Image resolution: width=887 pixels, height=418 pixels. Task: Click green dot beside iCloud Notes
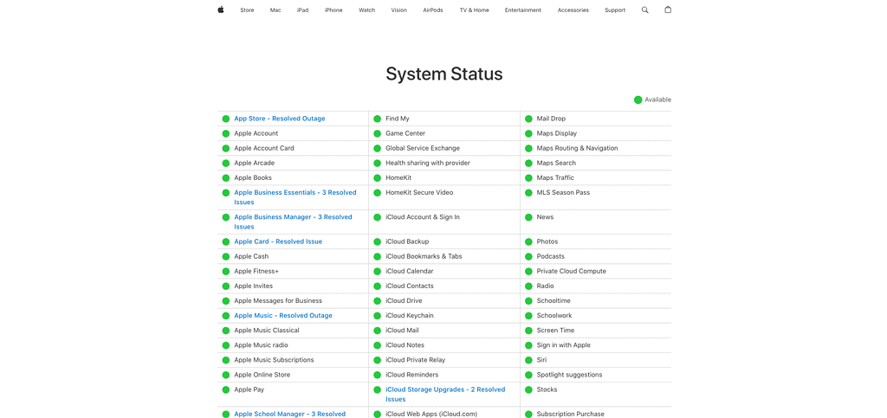coord(378,344)
